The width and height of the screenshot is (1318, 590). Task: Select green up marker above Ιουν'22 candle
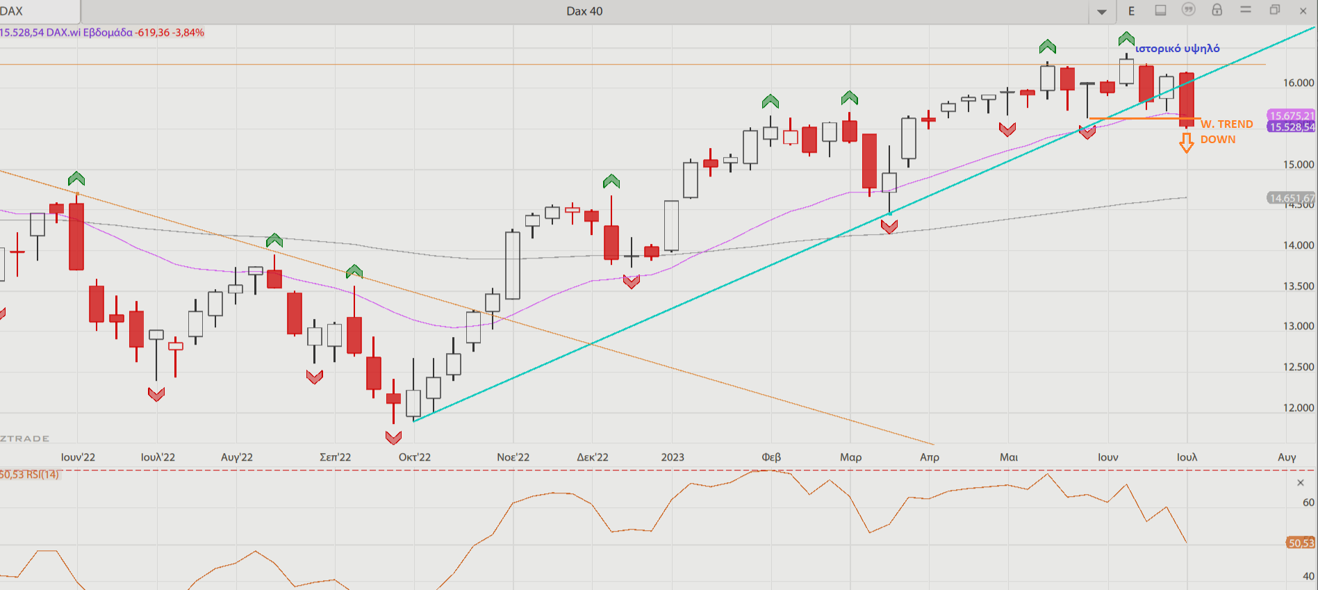point(76,179)
